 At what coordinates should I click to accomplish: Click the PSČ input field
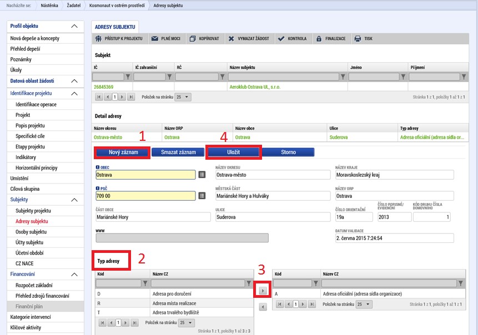click(x=145, y=196)
